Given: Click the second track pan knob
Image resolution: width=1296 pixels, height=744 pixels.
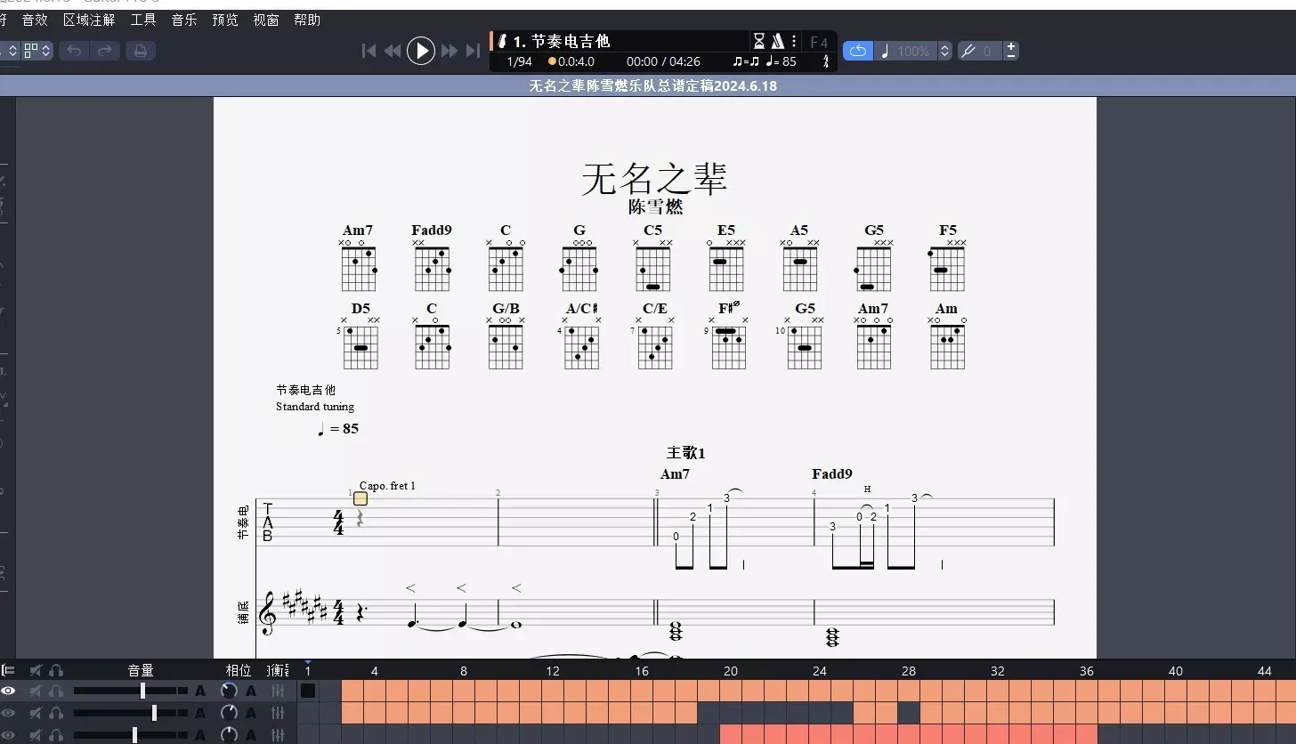Looking at the screenshot, I should coord(229,713).
